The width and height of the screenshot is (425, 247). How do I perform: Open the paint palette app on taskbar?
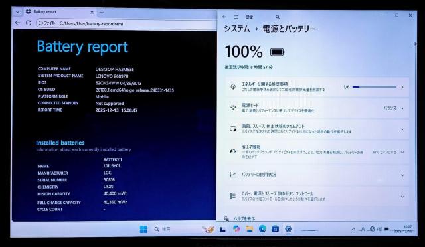pyautogui.click(x=208, y=229)
